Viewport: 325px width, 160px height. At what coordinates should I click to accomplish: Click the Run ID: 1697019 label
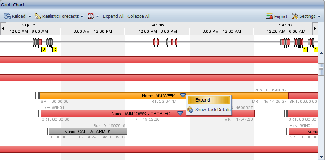coord(109,125)
